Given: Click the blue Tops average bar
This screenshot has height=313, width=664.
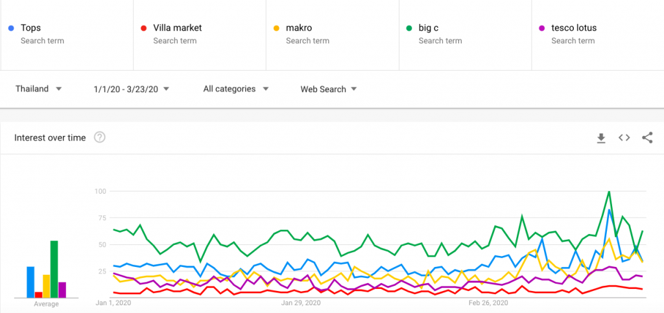Looking at the screenshot, I should point(30,282).
